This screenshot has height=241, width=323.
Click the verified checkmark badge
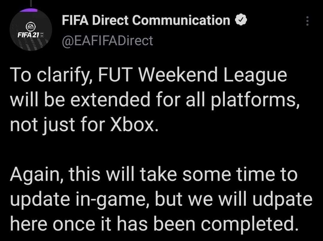(241, 20)
